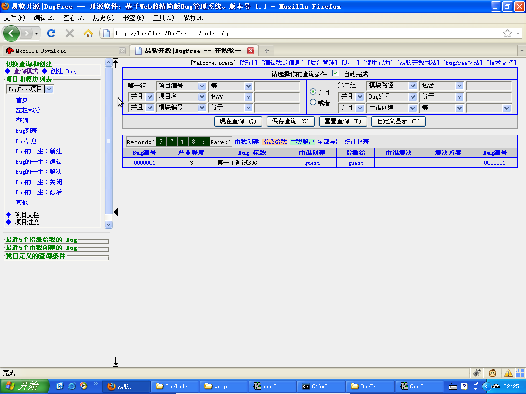Click the browser address bar URL field
The image size is (526, 394).
coord(307,33)
